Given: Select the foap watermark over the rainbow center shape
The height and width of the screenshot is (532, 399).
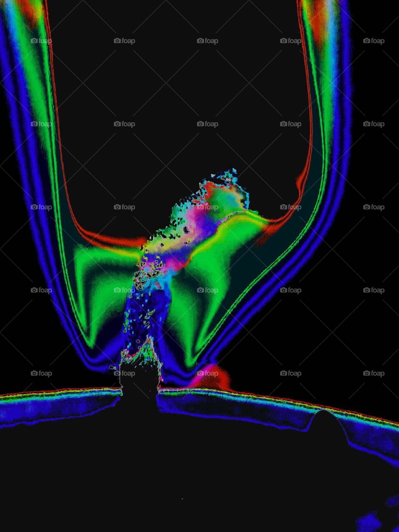Looking at the screenshot, I should pos(207,207).
